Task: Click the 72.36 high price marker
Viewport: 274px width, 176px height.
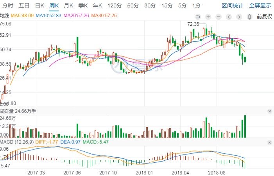Action: pyautogui.click(x=193, y=24)
